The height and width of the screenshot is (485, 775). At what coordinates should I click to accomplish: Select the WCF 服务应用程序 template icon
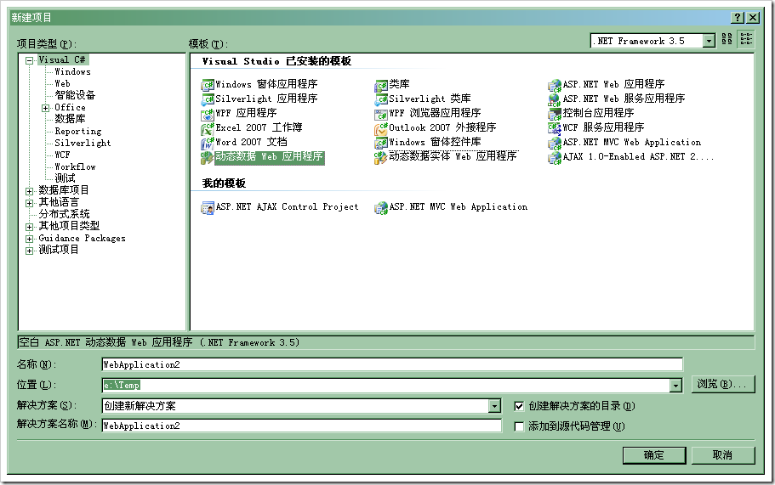point(555,128)
